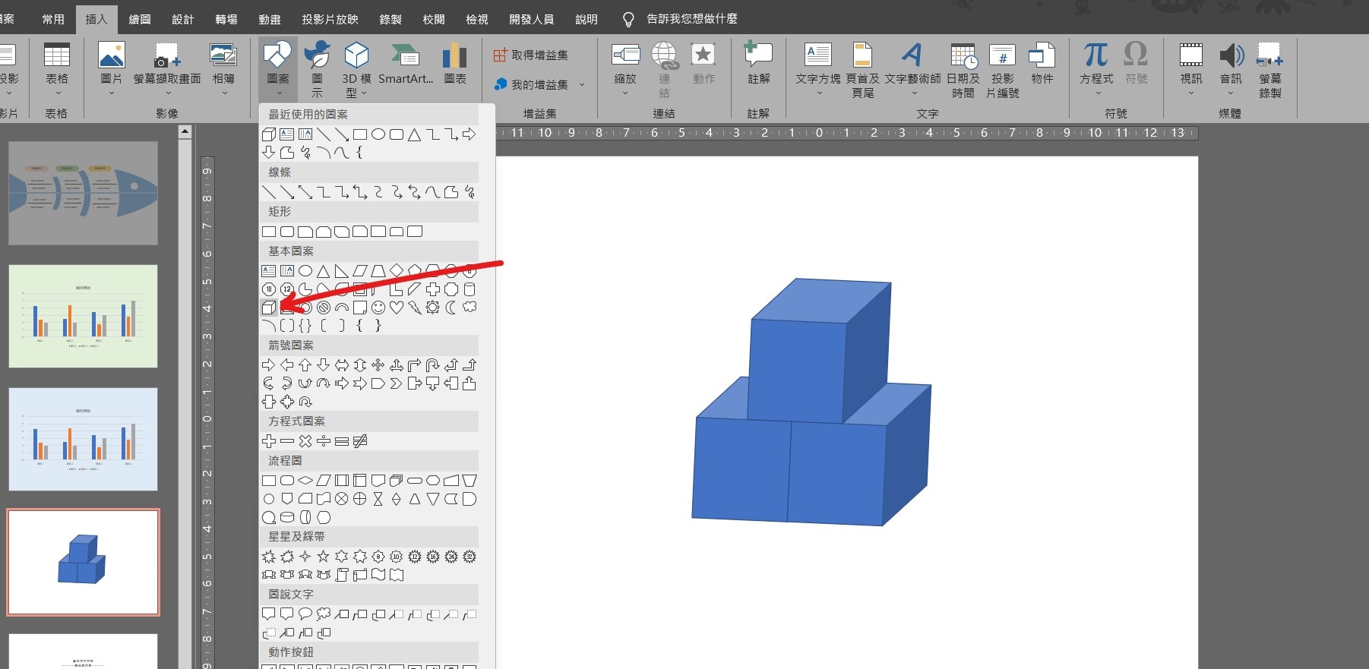Choose the crescent moon shape

(451, 308)
